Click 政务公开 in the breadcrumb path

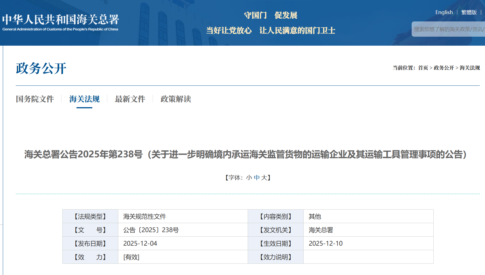pos(444,68)
